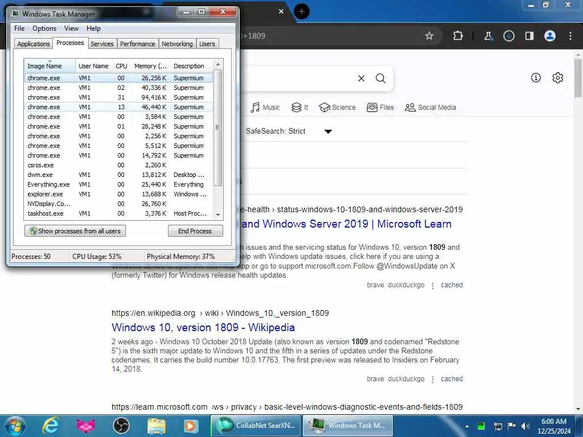This screenshot has height=437, width=583.
Task: Open the View menu in Task Manager
Action: tap(71, 28)
